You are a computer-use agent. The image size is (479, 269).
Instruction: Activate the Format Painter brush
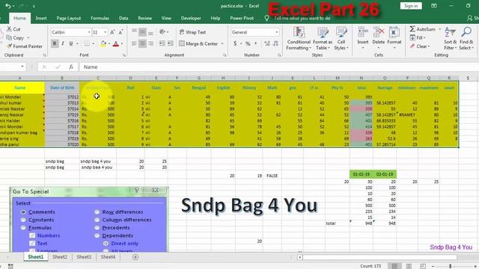pyautogui.click(x=9, y=46)
